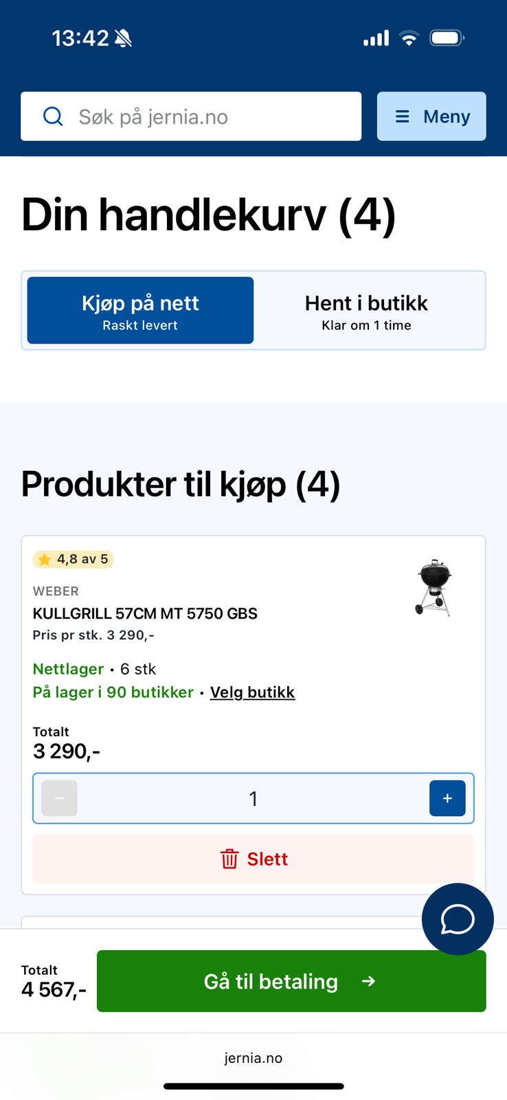
Task: Tap the muted bell status icon
Action: coord(124,38)
